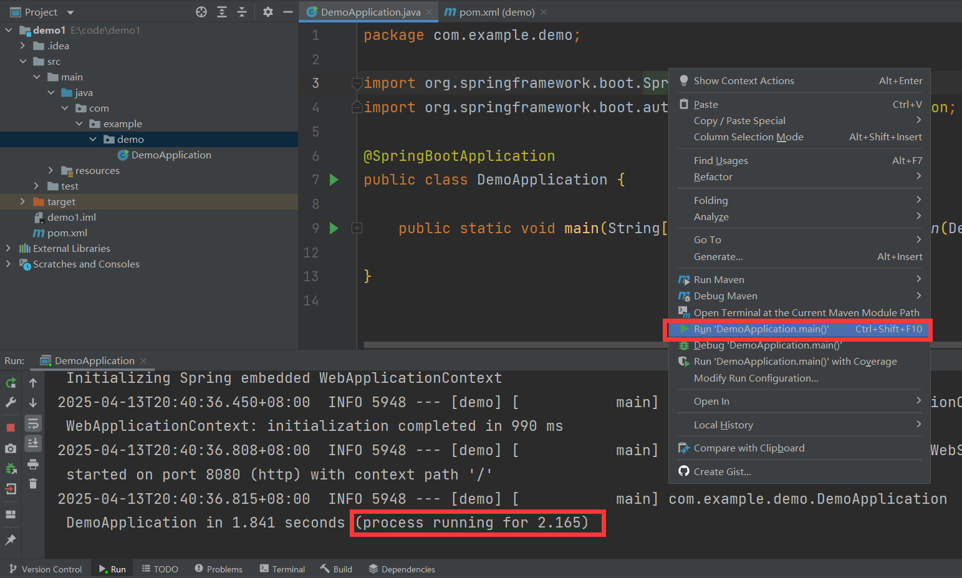Click the Expand All icon in Project panel
962x578 pixels.
(222, 12)
